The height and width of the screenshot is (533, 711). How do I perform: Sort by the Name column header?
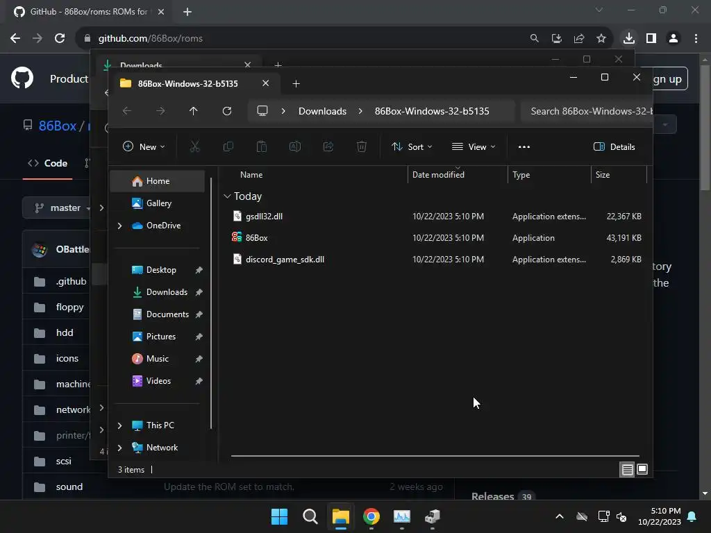[x=251, y=175]
